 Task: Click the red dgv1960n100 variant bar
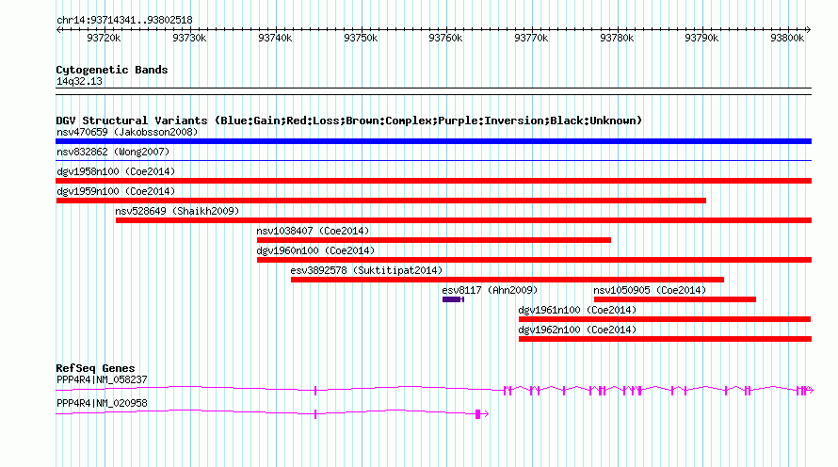535,260
